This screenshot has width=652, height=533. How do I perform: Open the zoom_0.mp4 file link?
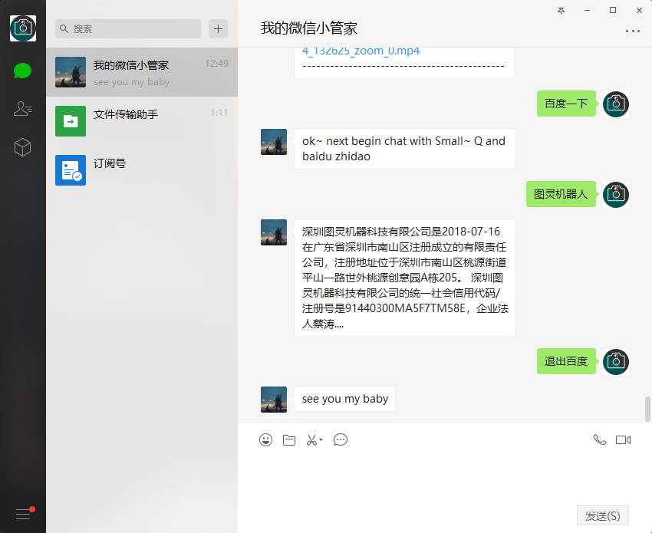pos(361,51)
